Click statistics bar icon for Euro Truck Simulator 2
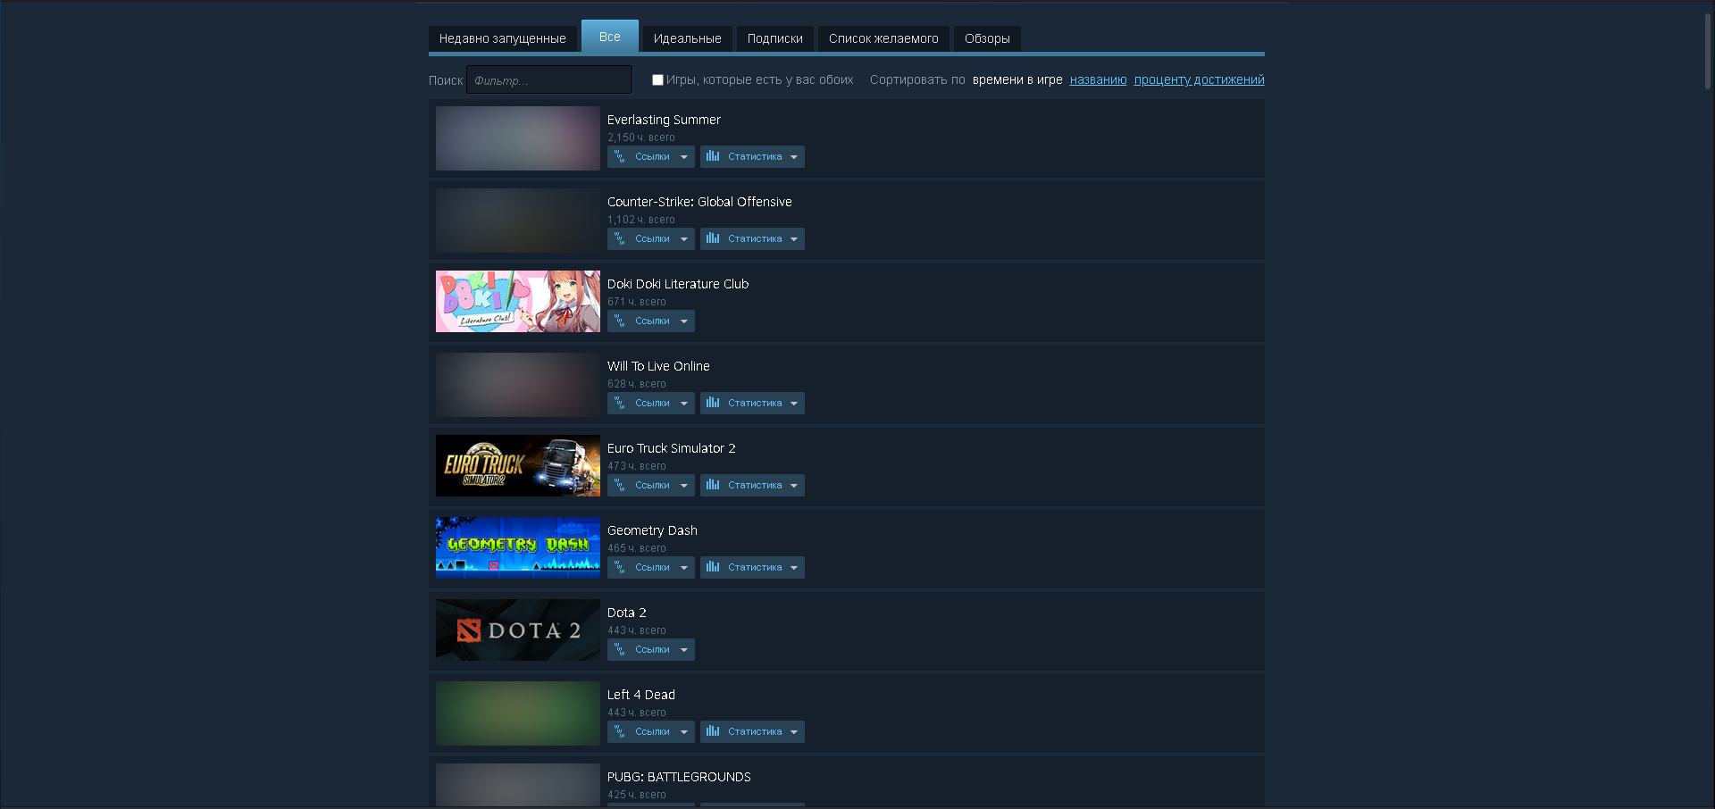Screen dimensions: 1715x809 pos(713,485)
